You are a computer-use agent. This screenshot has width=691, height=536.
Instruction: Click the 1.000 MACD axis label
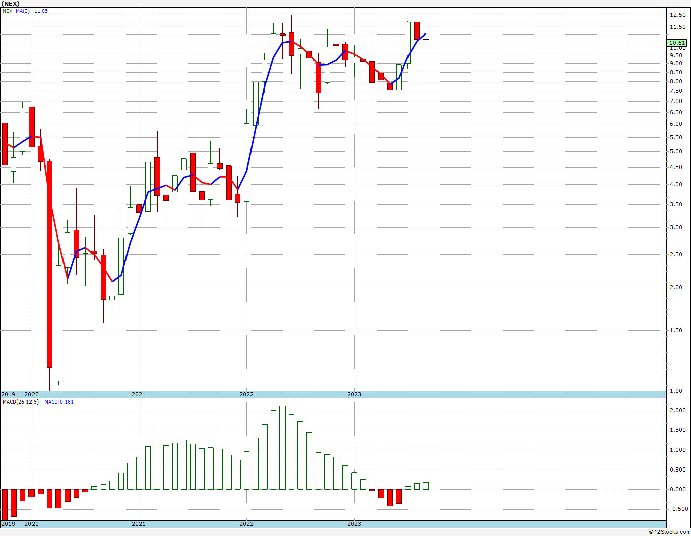coord(677,450)
